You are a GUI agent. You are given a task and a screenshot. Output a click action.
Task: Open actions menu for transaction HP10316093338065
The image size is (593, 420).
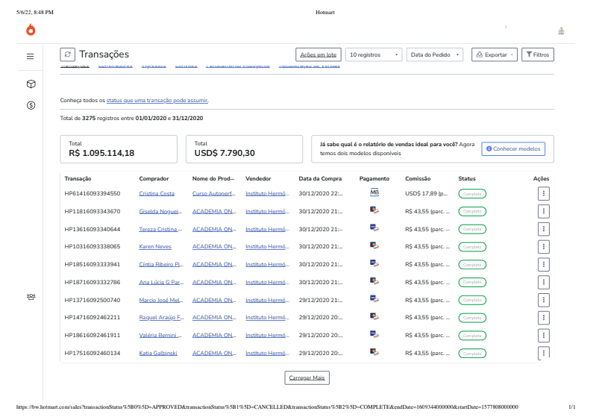tap(544, 247)
